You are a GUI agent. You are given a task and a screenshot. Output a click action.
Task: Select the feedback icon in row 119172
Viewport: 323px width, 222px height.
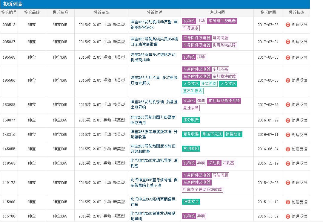tap(288, 183)
